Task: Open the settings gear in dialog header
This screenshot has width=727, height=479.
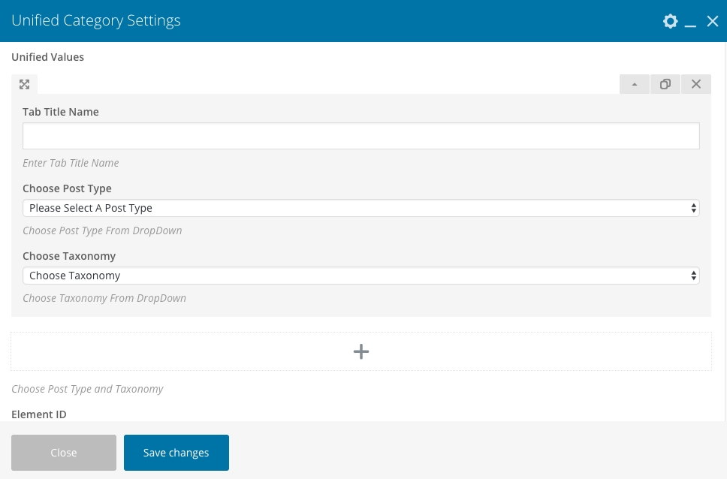Action: click(670, 21)
